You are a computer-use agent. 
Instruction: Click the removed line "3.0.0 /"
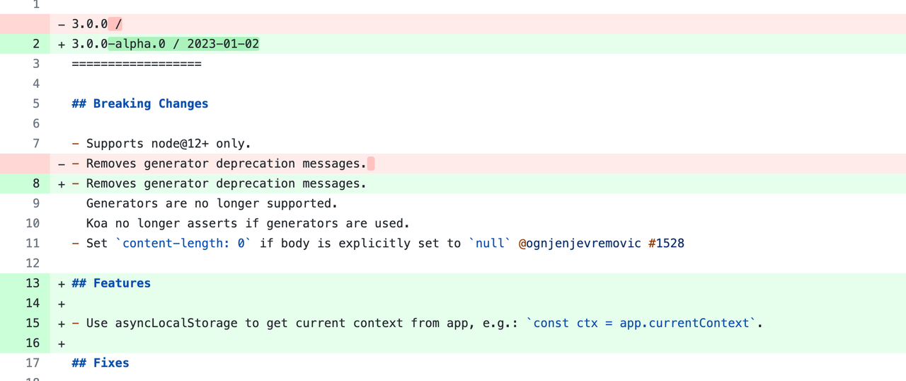point(97,24)
